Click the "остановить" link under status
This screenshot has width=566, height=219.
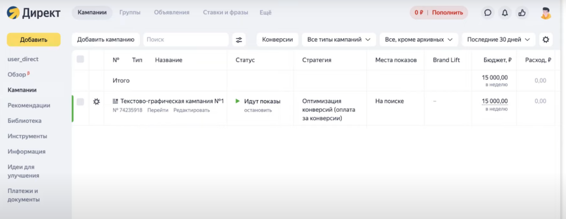coord(258,110)
